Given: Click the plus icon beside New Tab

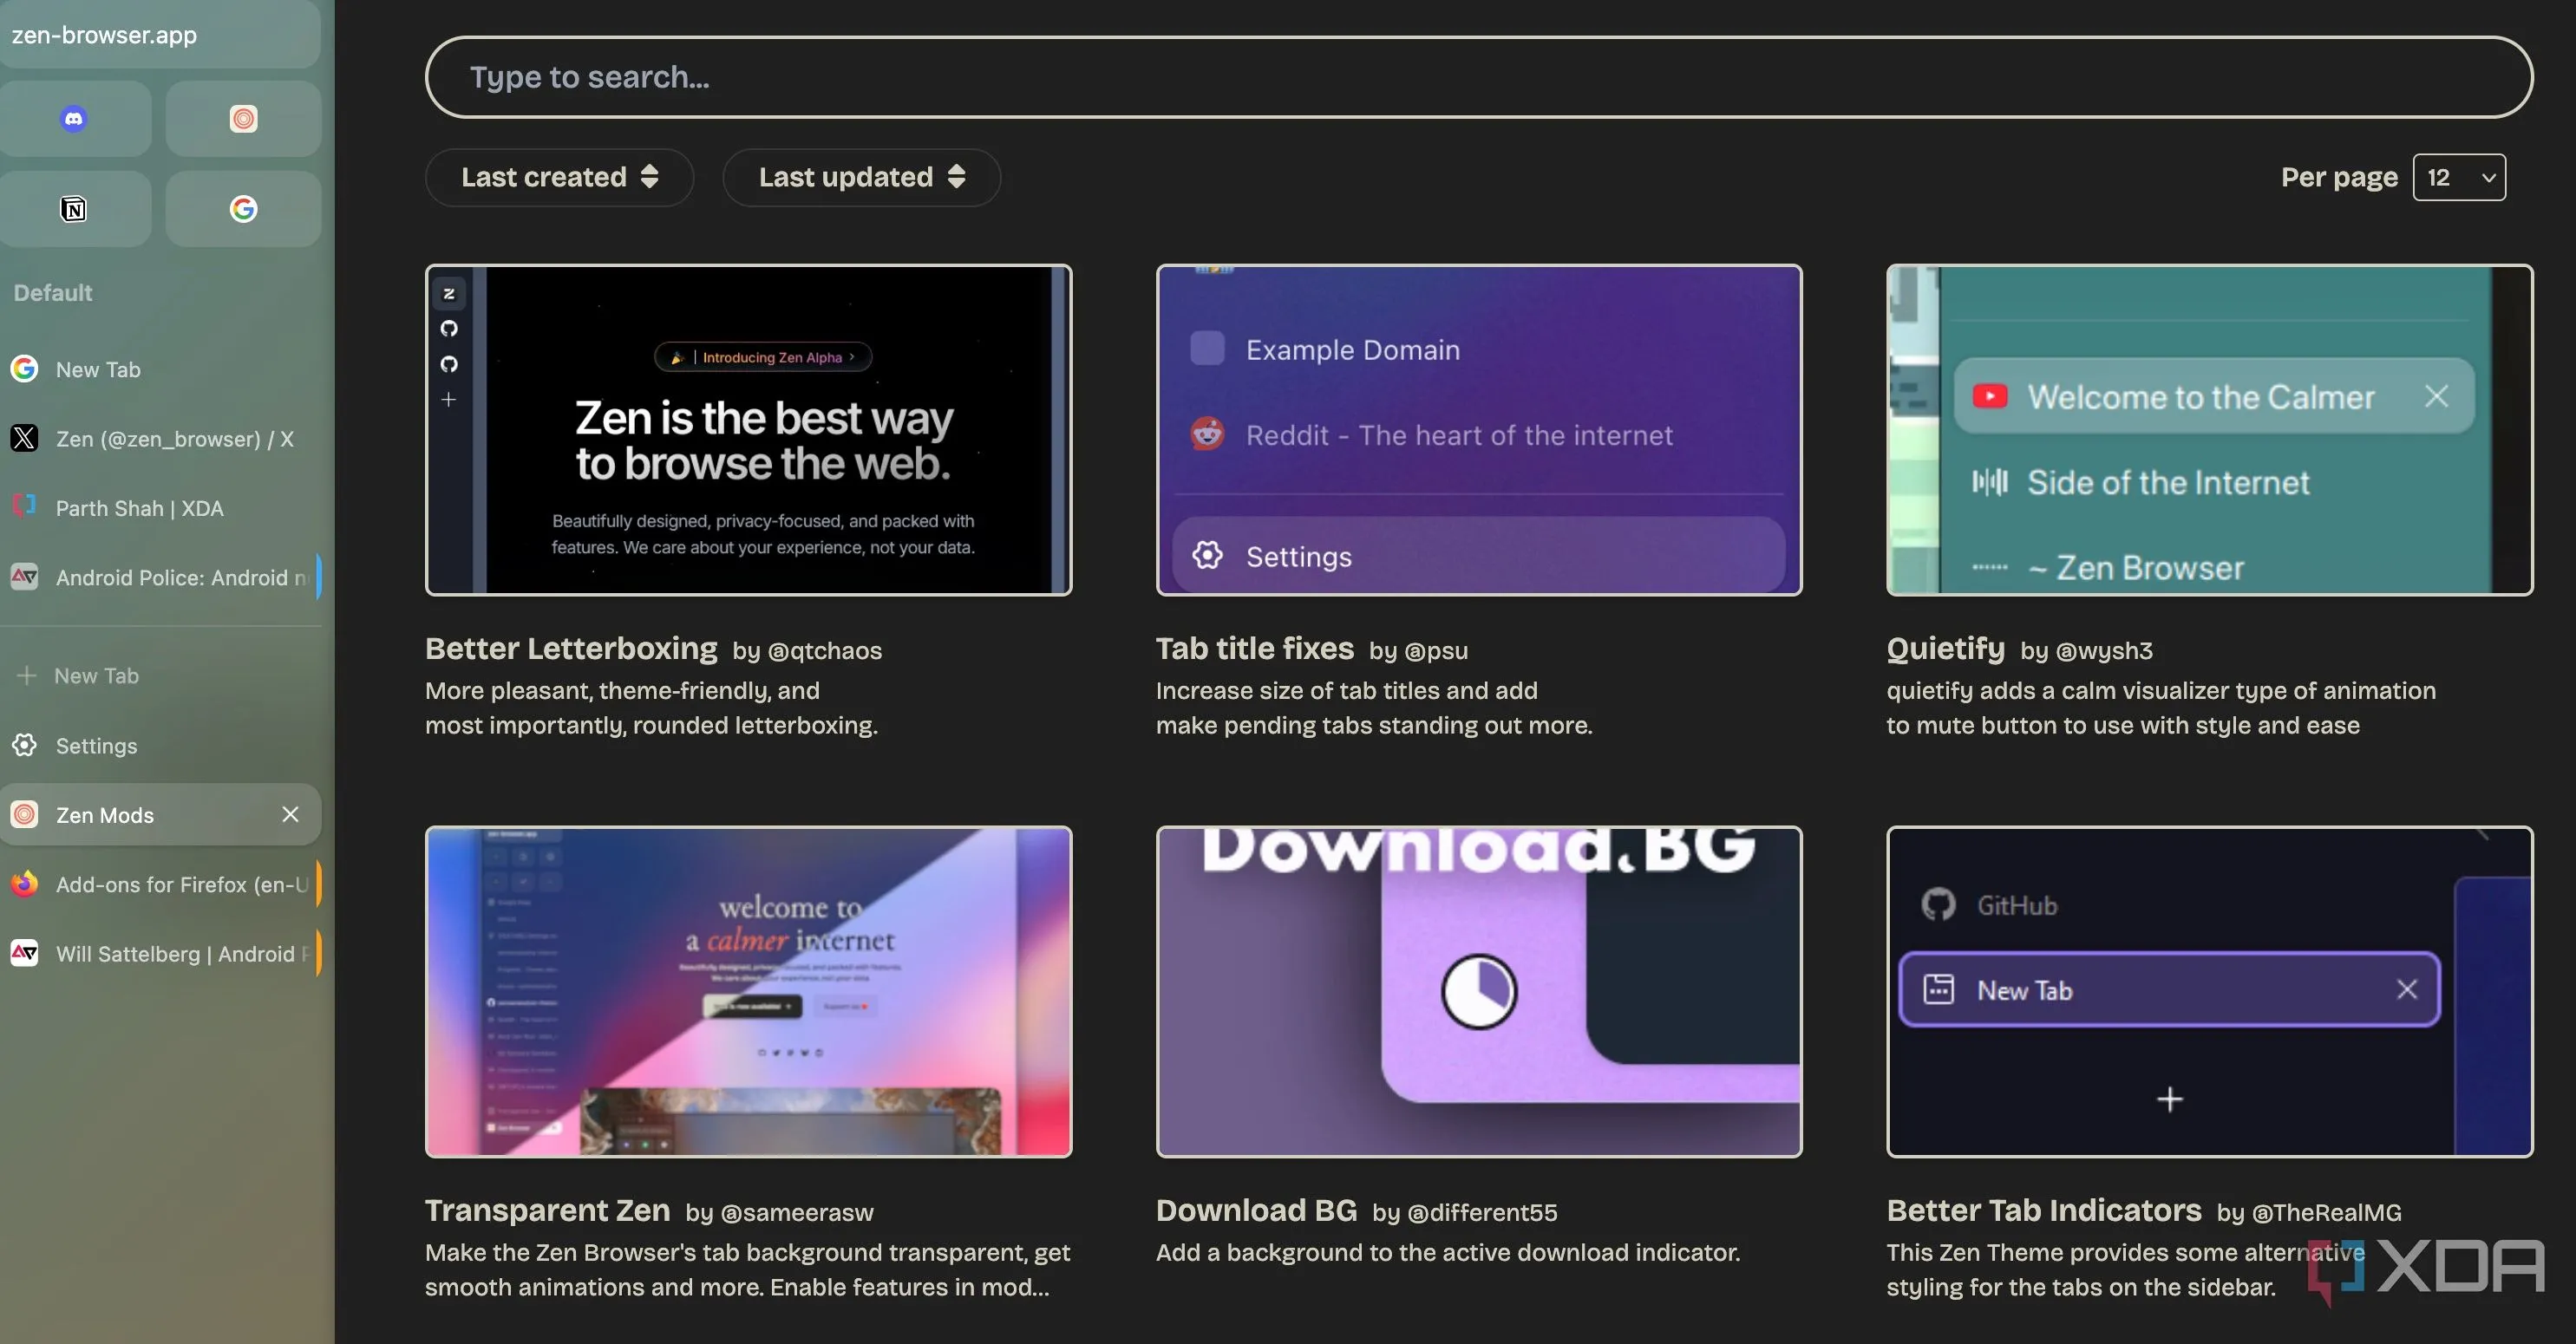Looking at the screenshot, I should (x=27, y=676).
